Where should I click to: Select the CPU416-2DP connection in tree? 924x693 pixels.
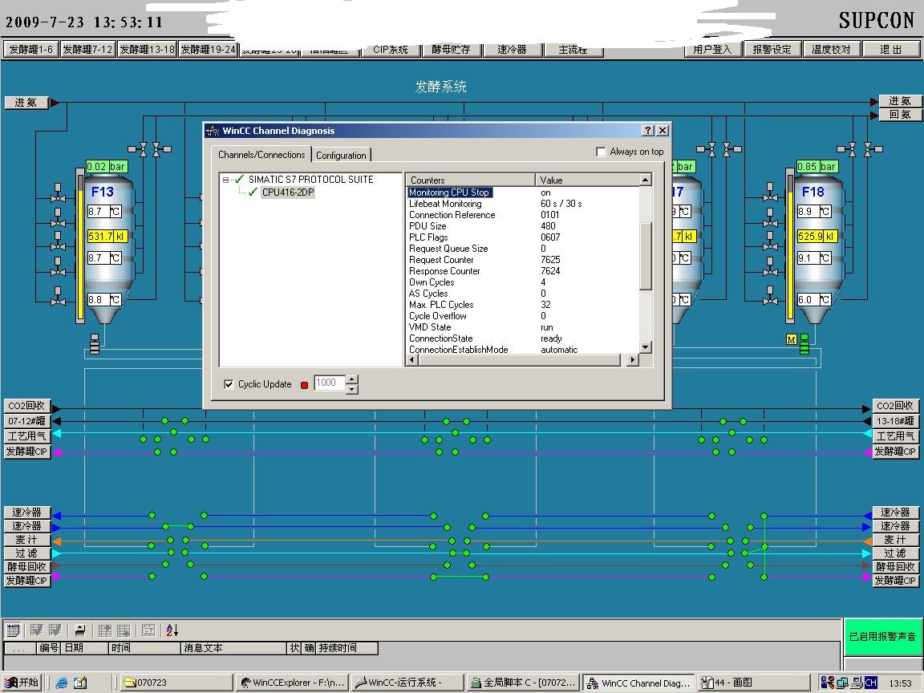[288, 192]
